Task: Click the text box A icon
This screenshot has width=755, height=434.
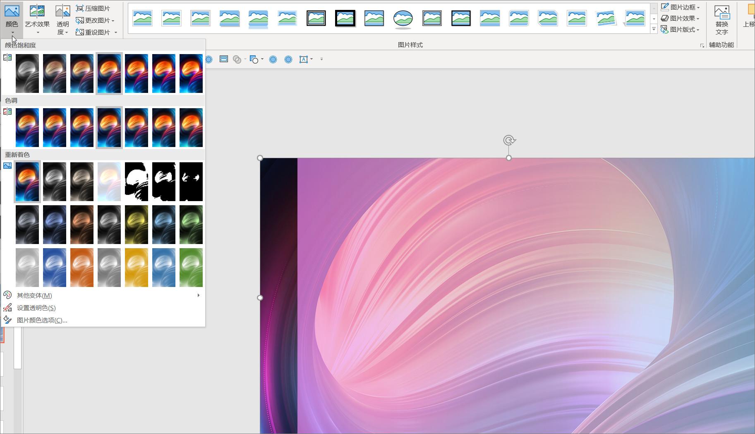Action: 304,59
